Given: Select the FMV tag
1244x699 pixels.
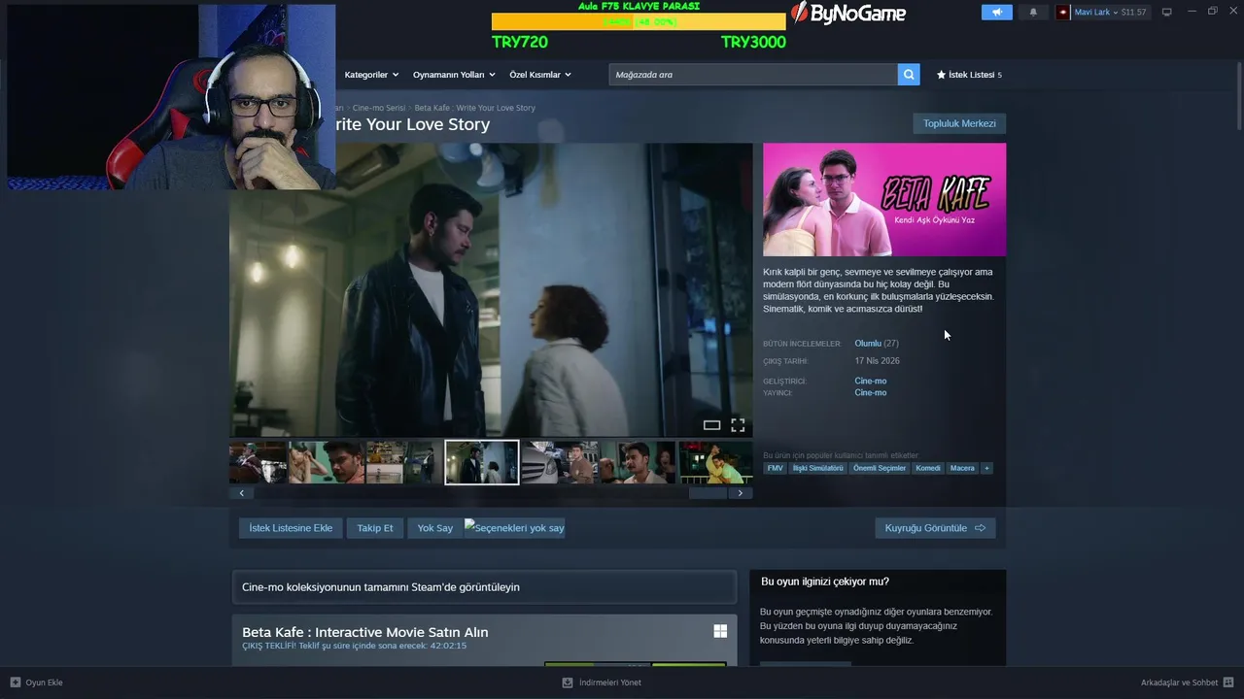Looking at the screenshot, I should (775, 468).
